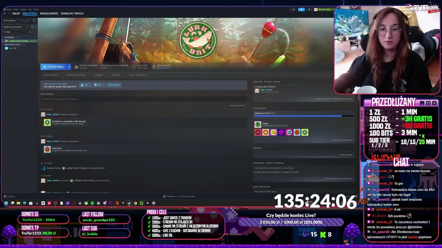Click the Może później button
Viewport: 442px width, 248px height.
coord(114,85)
